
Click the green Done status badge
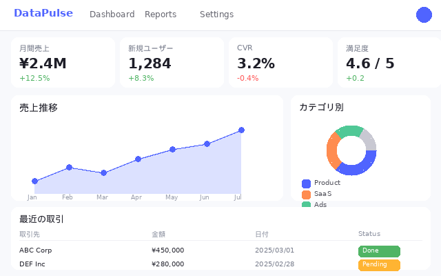click(379, 250)
